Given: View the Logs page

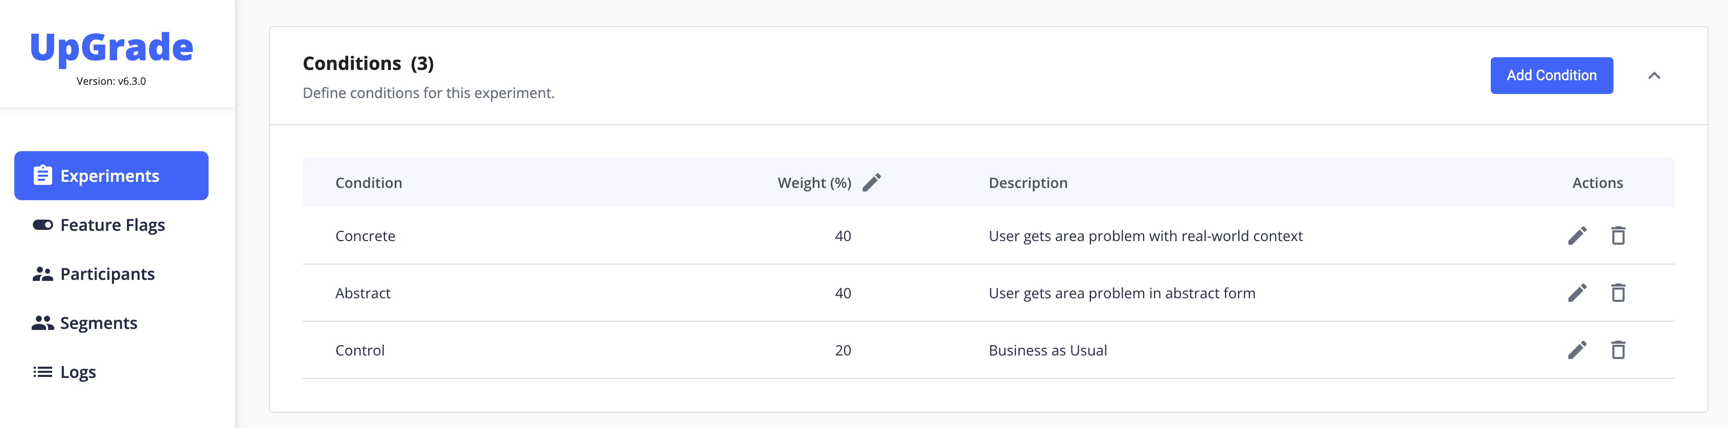Looking at the screenshot, I should (x=78, y=372).
